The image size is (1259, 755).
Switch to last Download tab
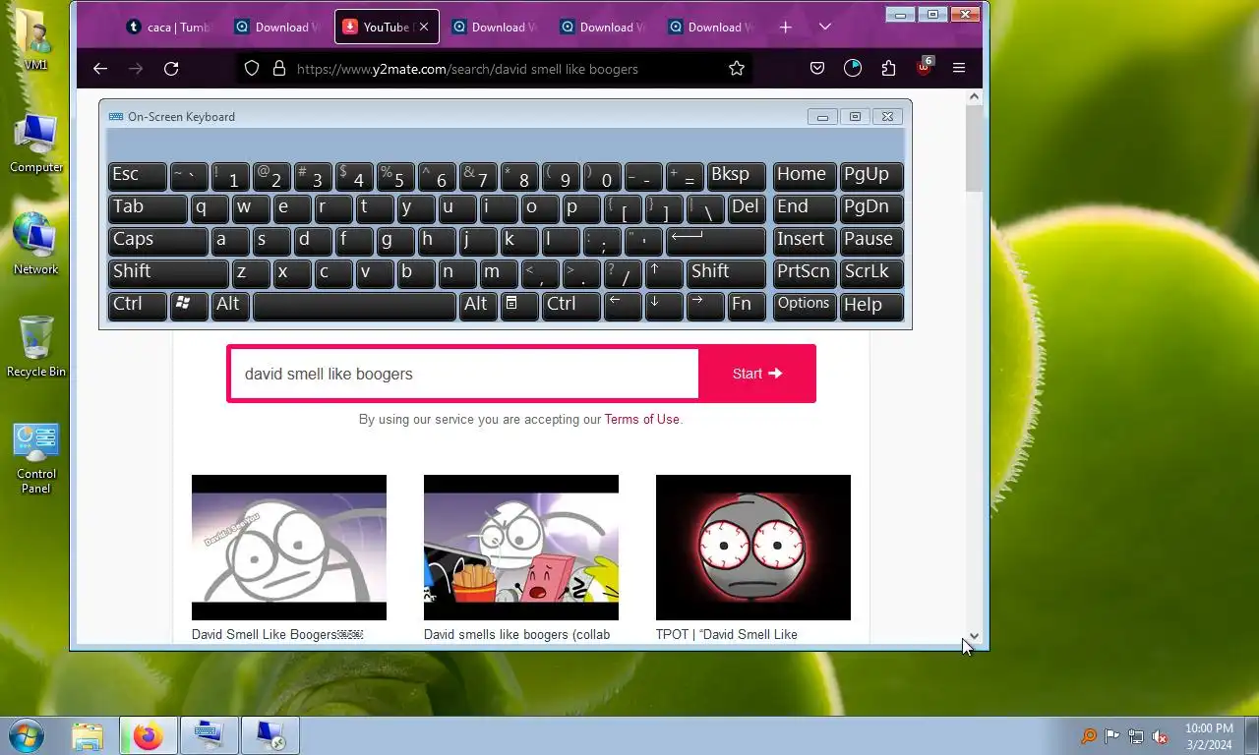(x=710, y=28)
